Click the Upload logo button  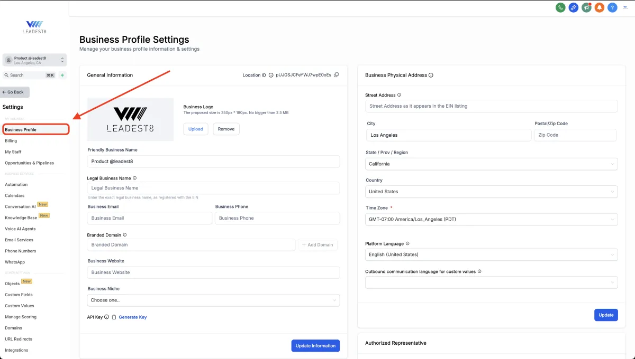click(196, 129)
